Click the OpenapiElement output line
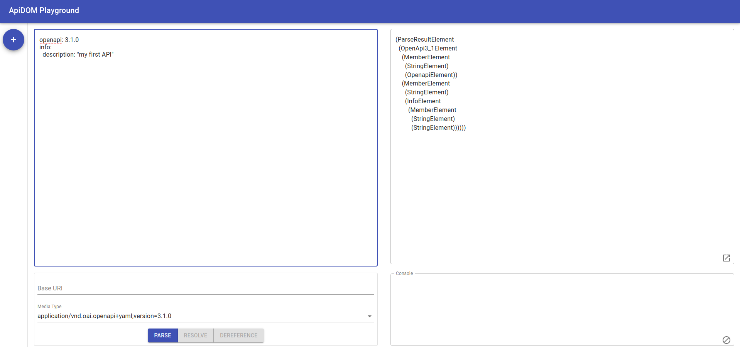The height and width of the screenshot is (347, 740). pos(431,75)
